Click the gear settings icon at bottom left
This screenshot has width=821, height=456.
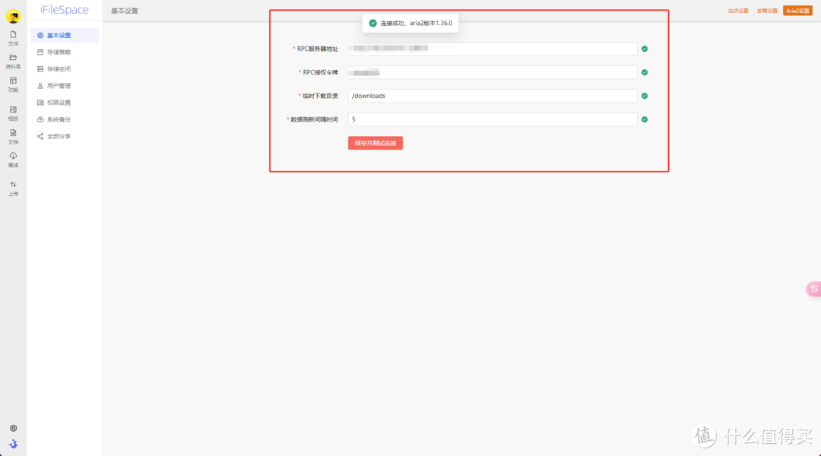coord(13,428)
